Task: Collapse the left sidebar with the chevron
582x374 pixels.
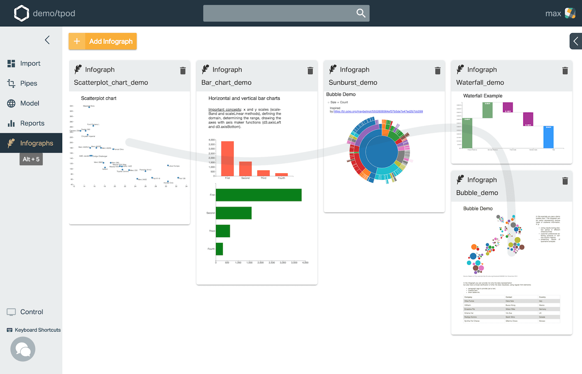Action: (x=47, y=40)
